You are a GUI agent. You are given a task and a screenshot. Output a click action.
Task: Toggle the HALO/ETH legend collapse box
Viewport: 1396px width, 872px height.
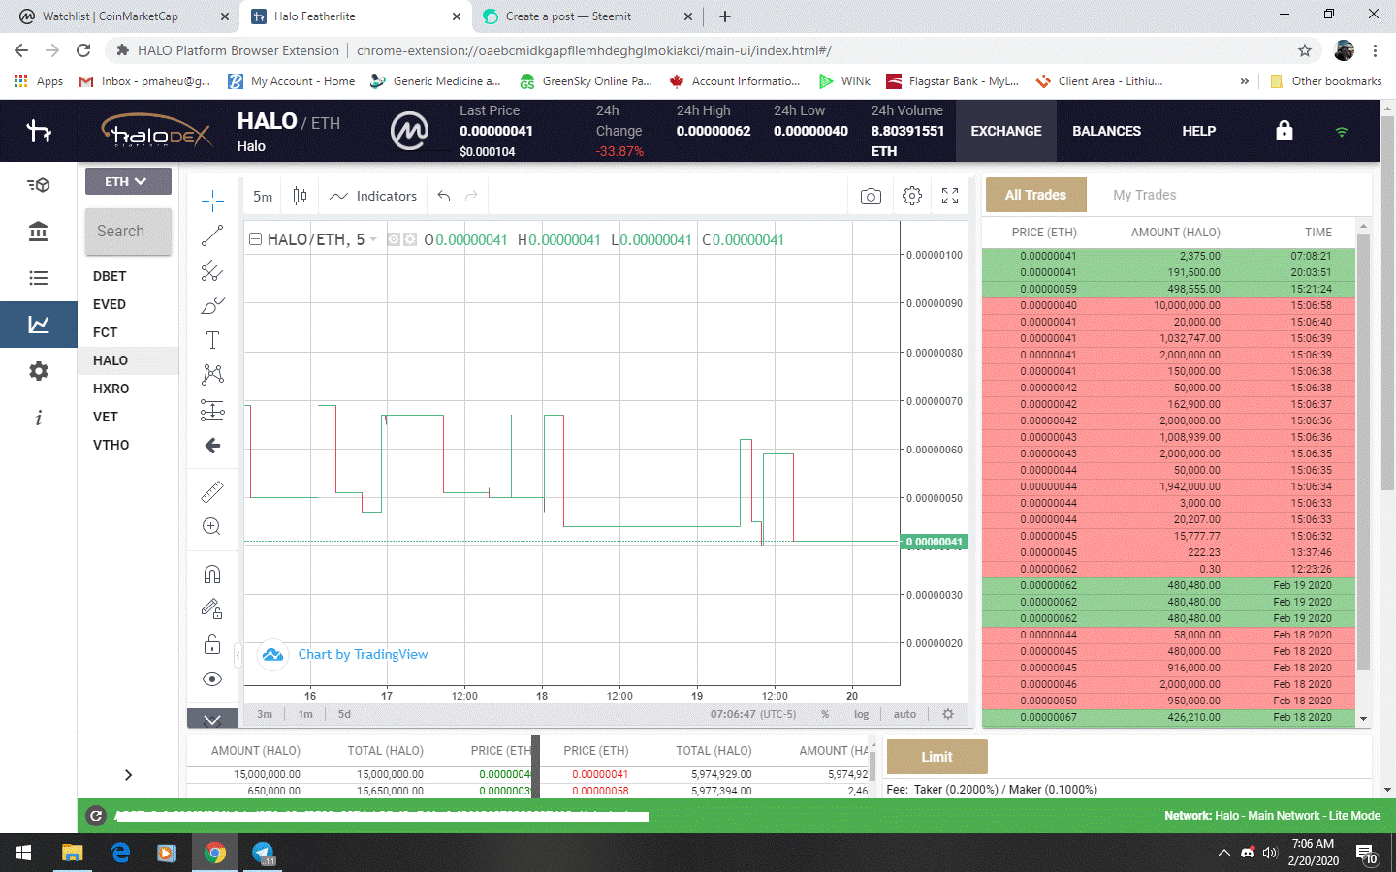[x=255, y=239]
